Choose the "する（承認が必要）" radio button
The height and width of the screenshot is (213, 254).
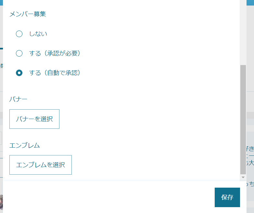tap(19, 53)
